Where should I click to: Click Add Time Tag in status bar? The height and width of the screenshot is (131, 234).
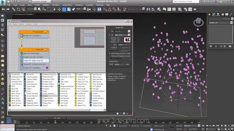pyautogui.click(x=159, y=130)
